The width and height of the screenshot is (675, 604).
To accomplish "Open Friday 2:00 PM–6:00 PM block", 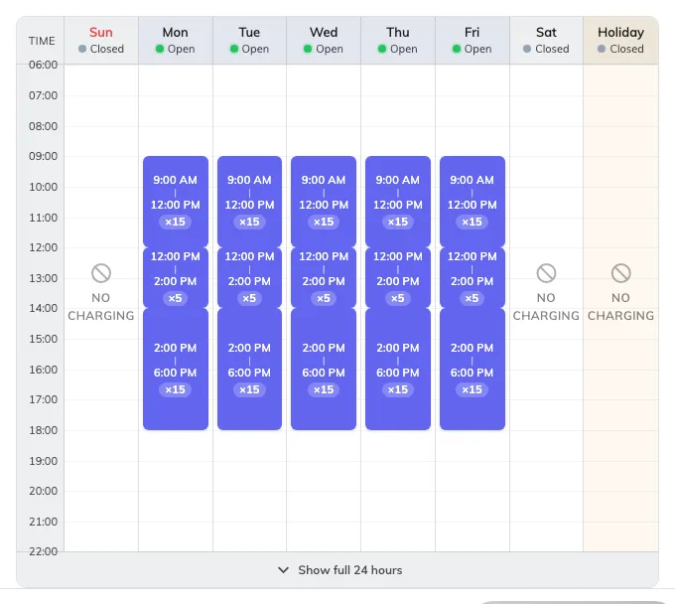I will click(x=472, y=369).
